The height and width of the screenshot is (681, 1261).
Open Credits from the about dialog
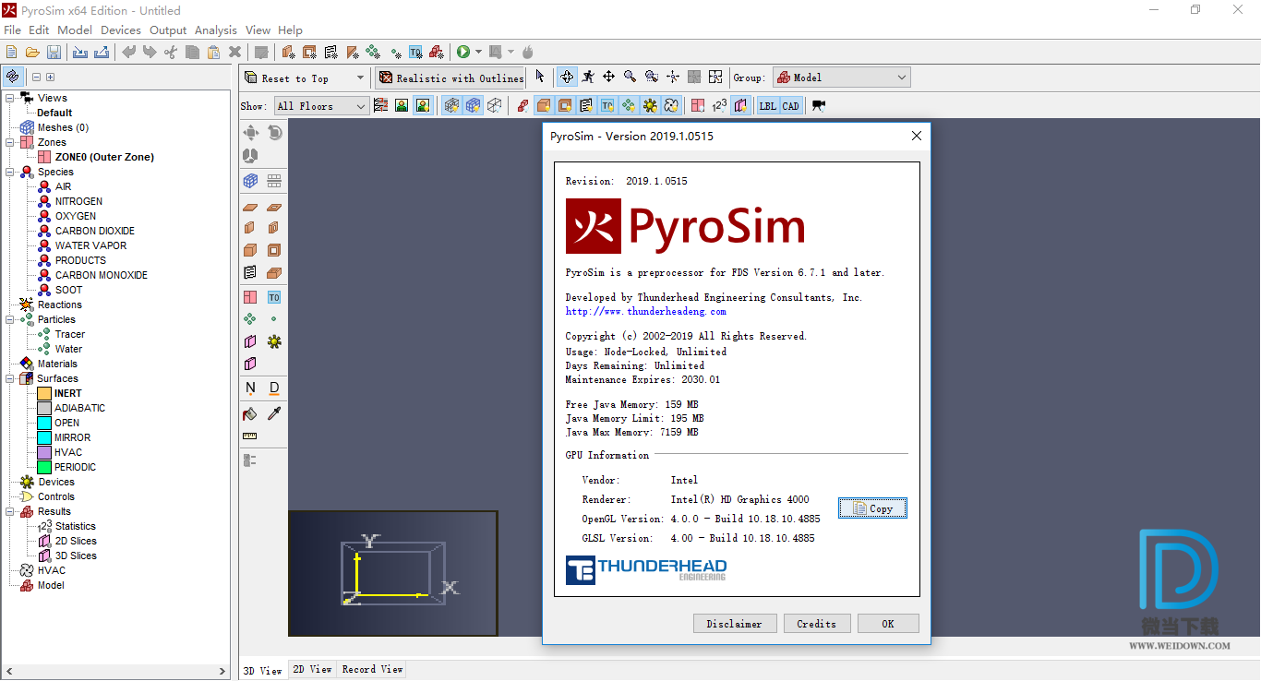click(816, 624)
